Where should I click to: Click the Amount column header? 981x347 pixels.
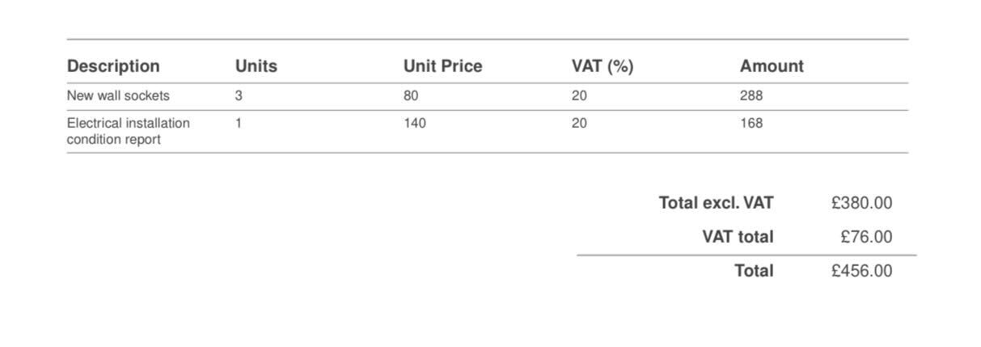772,66
